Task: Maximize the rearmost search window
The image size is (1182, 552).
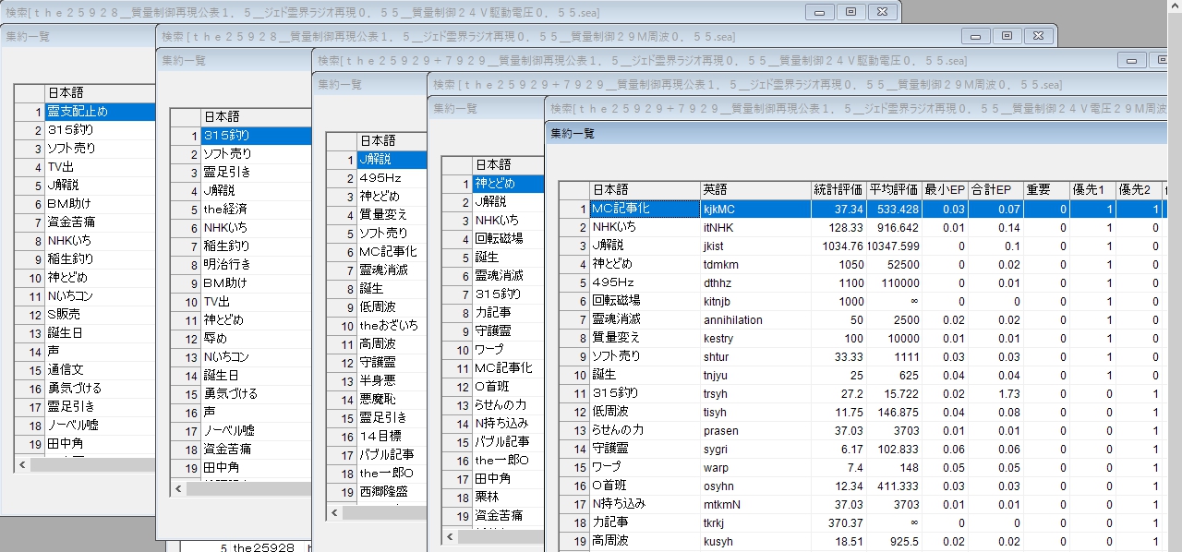Action: [x=850, y=12]
